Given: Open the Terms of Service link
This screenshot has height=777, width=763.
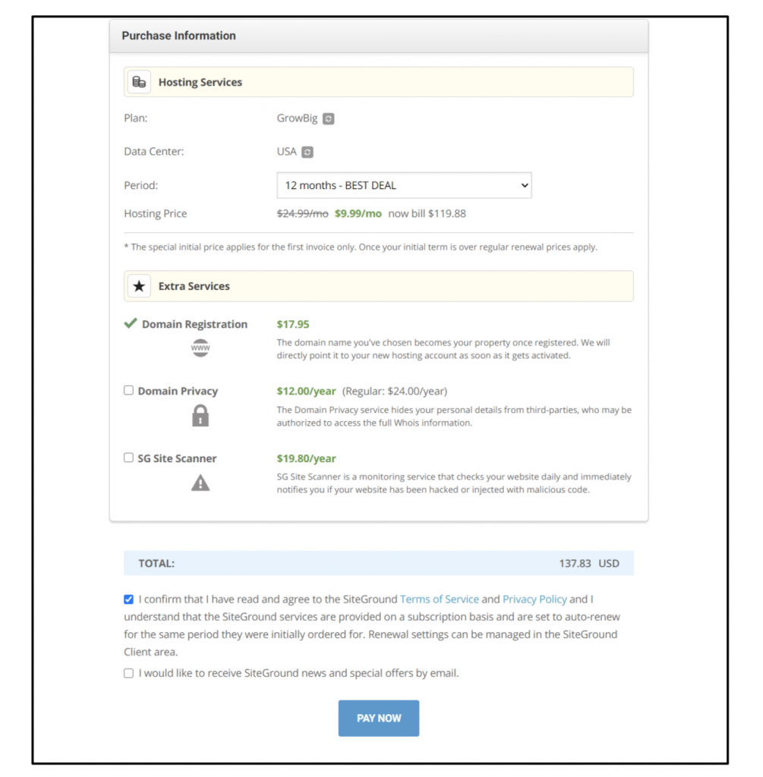Looking at the screenshot, I should click(x=440, y=599).
